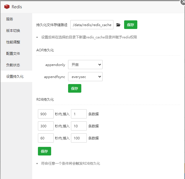Save the persistence storage path
The image size is (185, 179).
tap(131, 25)
